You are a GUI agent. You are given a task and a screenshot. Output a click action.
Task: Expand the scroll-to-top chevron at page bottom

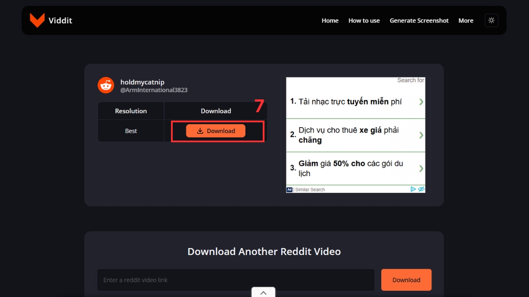[263, 292]
